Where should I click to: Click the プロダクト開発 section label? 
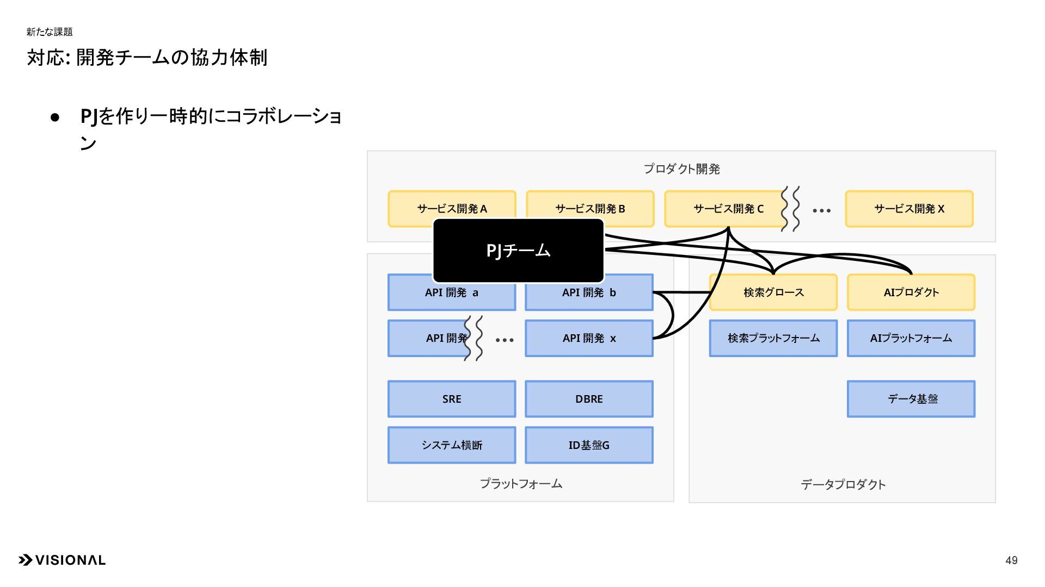[681, 169]
